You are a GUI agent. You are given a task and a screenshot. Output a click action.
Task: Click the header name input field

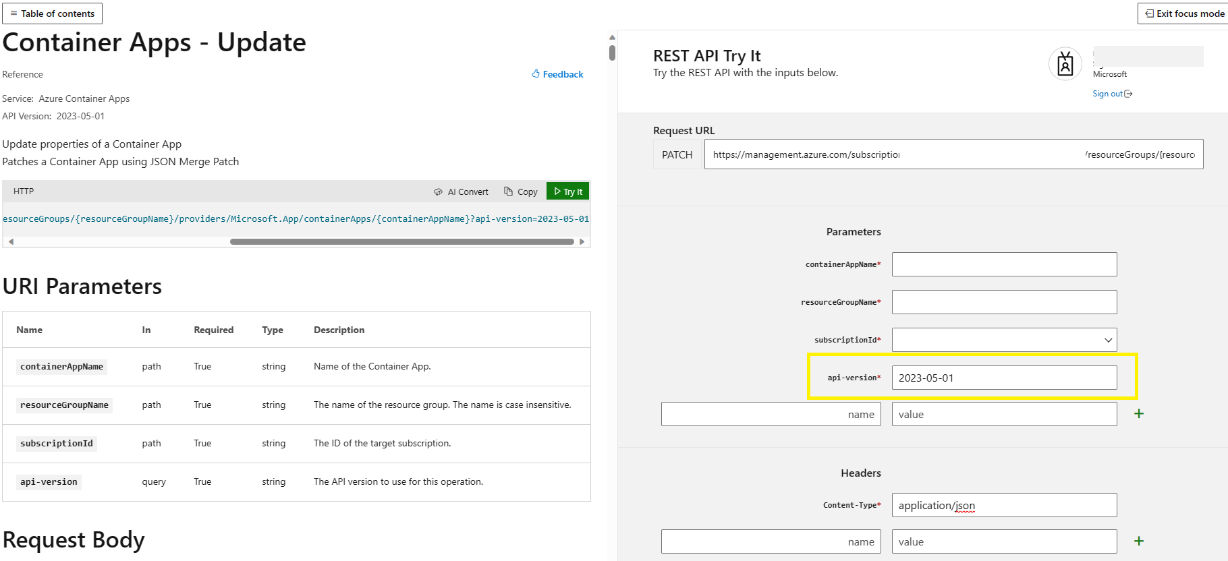pyautogui.click(x=771, y=541)
